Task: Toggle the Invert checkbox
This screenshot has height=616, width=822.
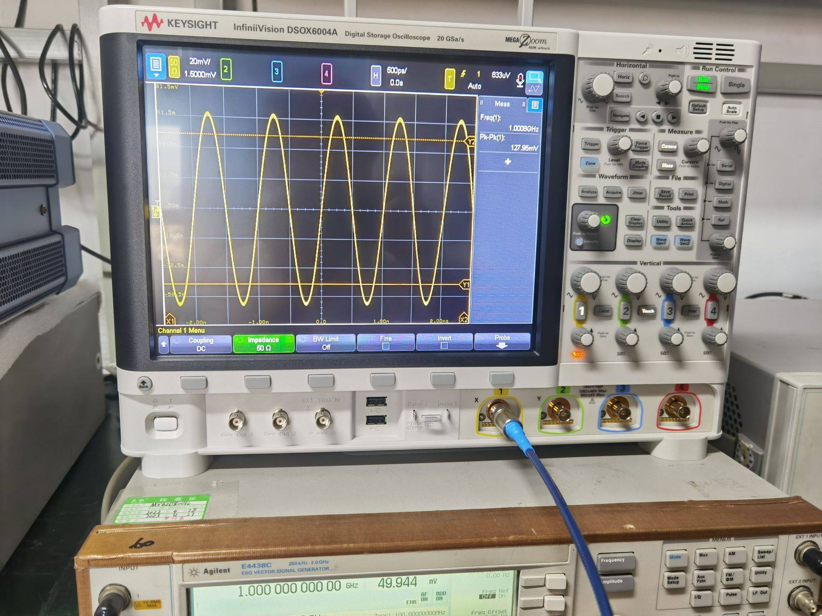Action: [x=444, y=345]
